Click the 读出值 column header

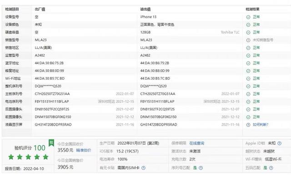coord(145,9)
